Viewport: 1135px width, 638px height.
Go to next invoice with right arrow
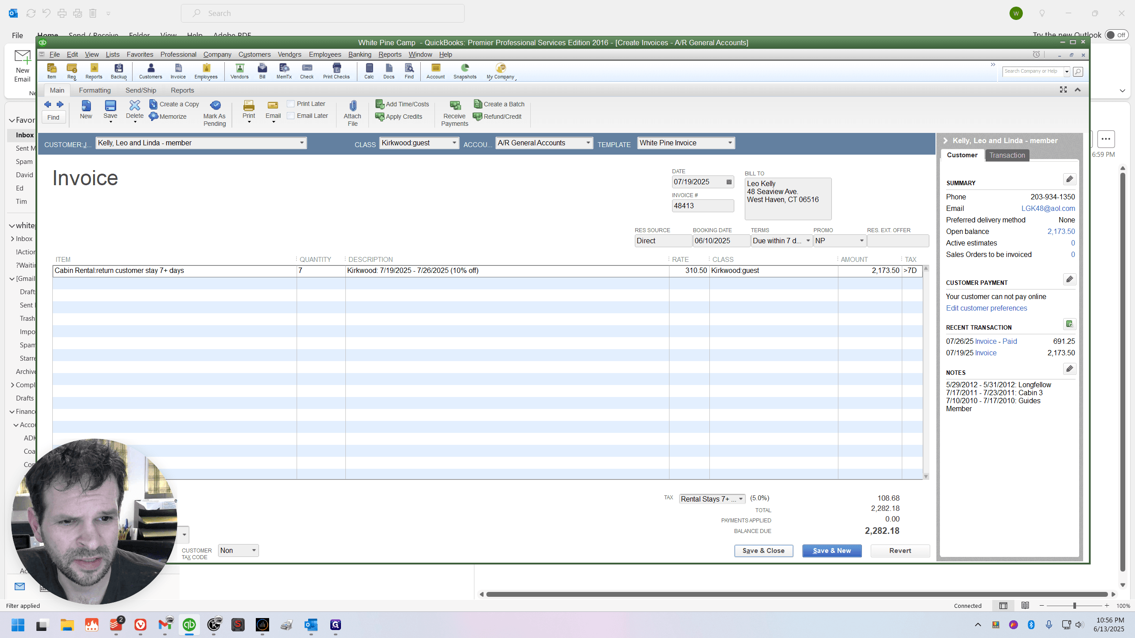(60, 105)
